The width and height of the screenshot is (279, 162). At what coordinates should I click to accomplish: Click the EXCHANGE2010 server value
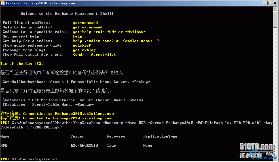[84, 146]
